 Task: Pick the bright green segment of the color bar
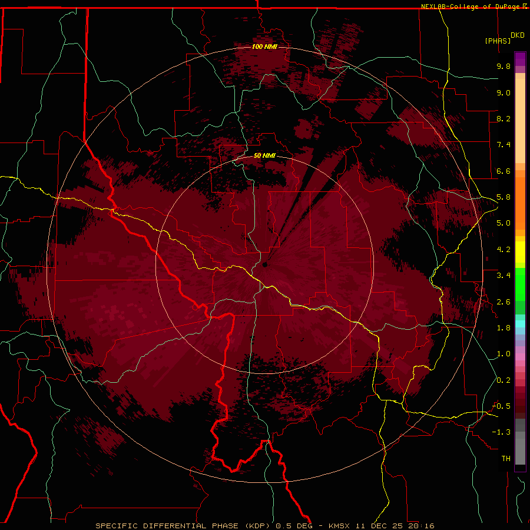coord(520,284)
